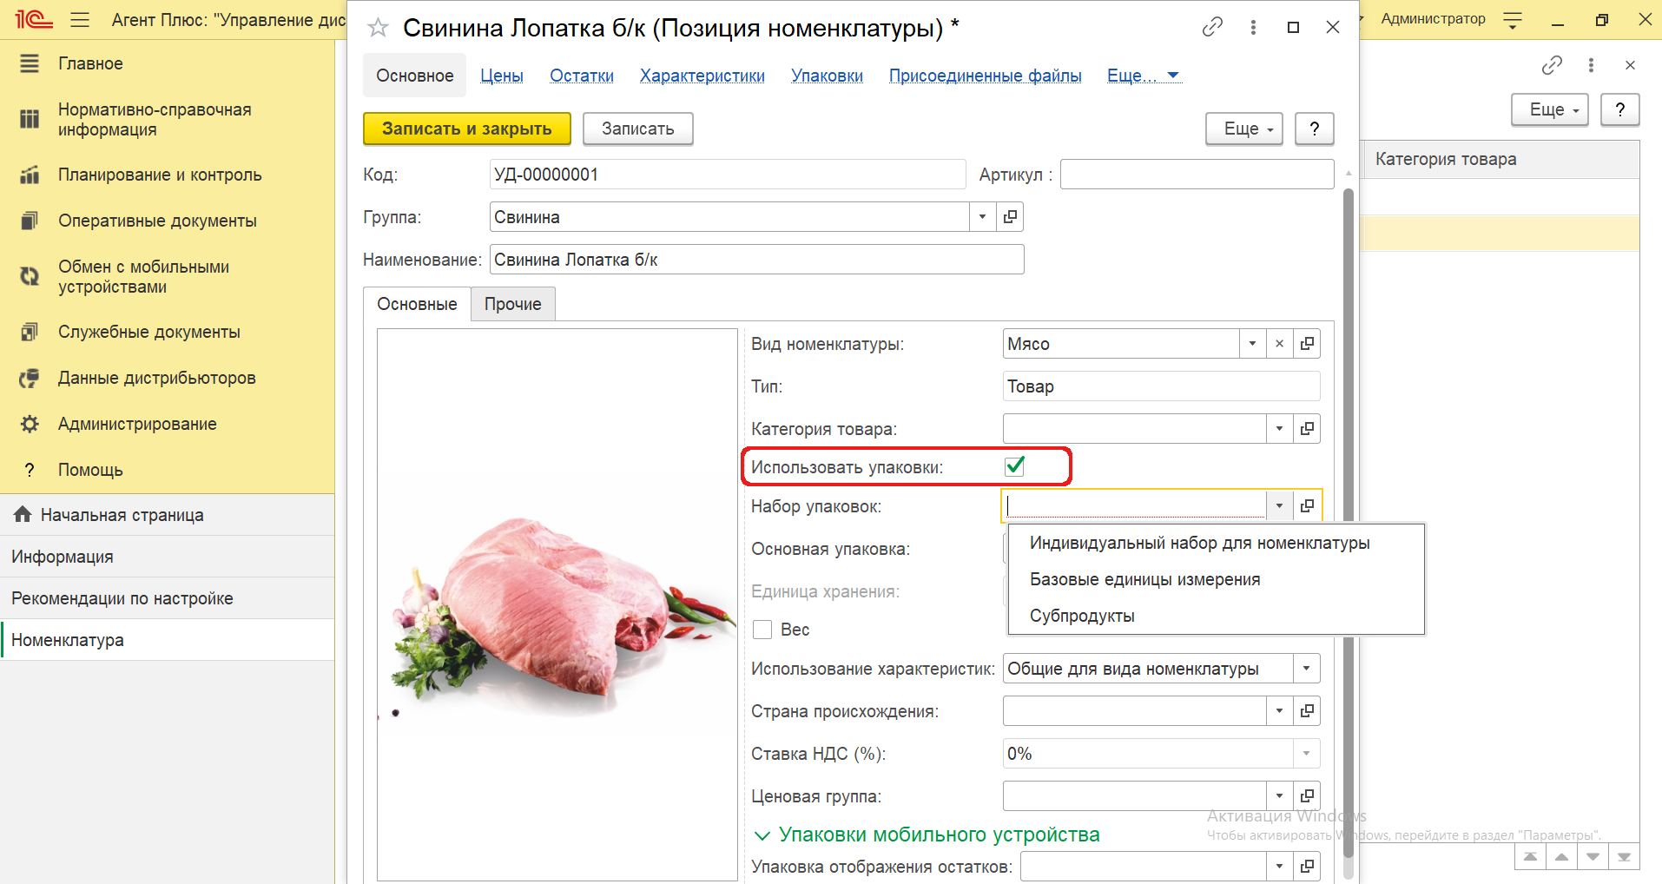
Task: Expand Вид номенклатуры dropdown arrow
Action: (x=1252, y=344)
